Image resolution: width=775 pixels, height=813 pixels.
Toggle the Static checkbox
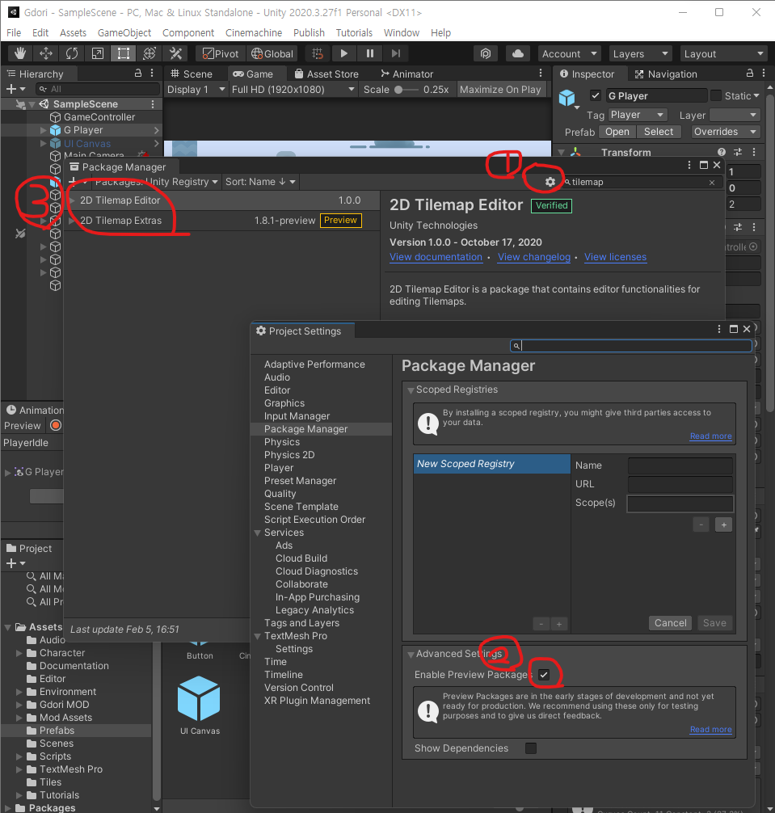coord(716,95)
